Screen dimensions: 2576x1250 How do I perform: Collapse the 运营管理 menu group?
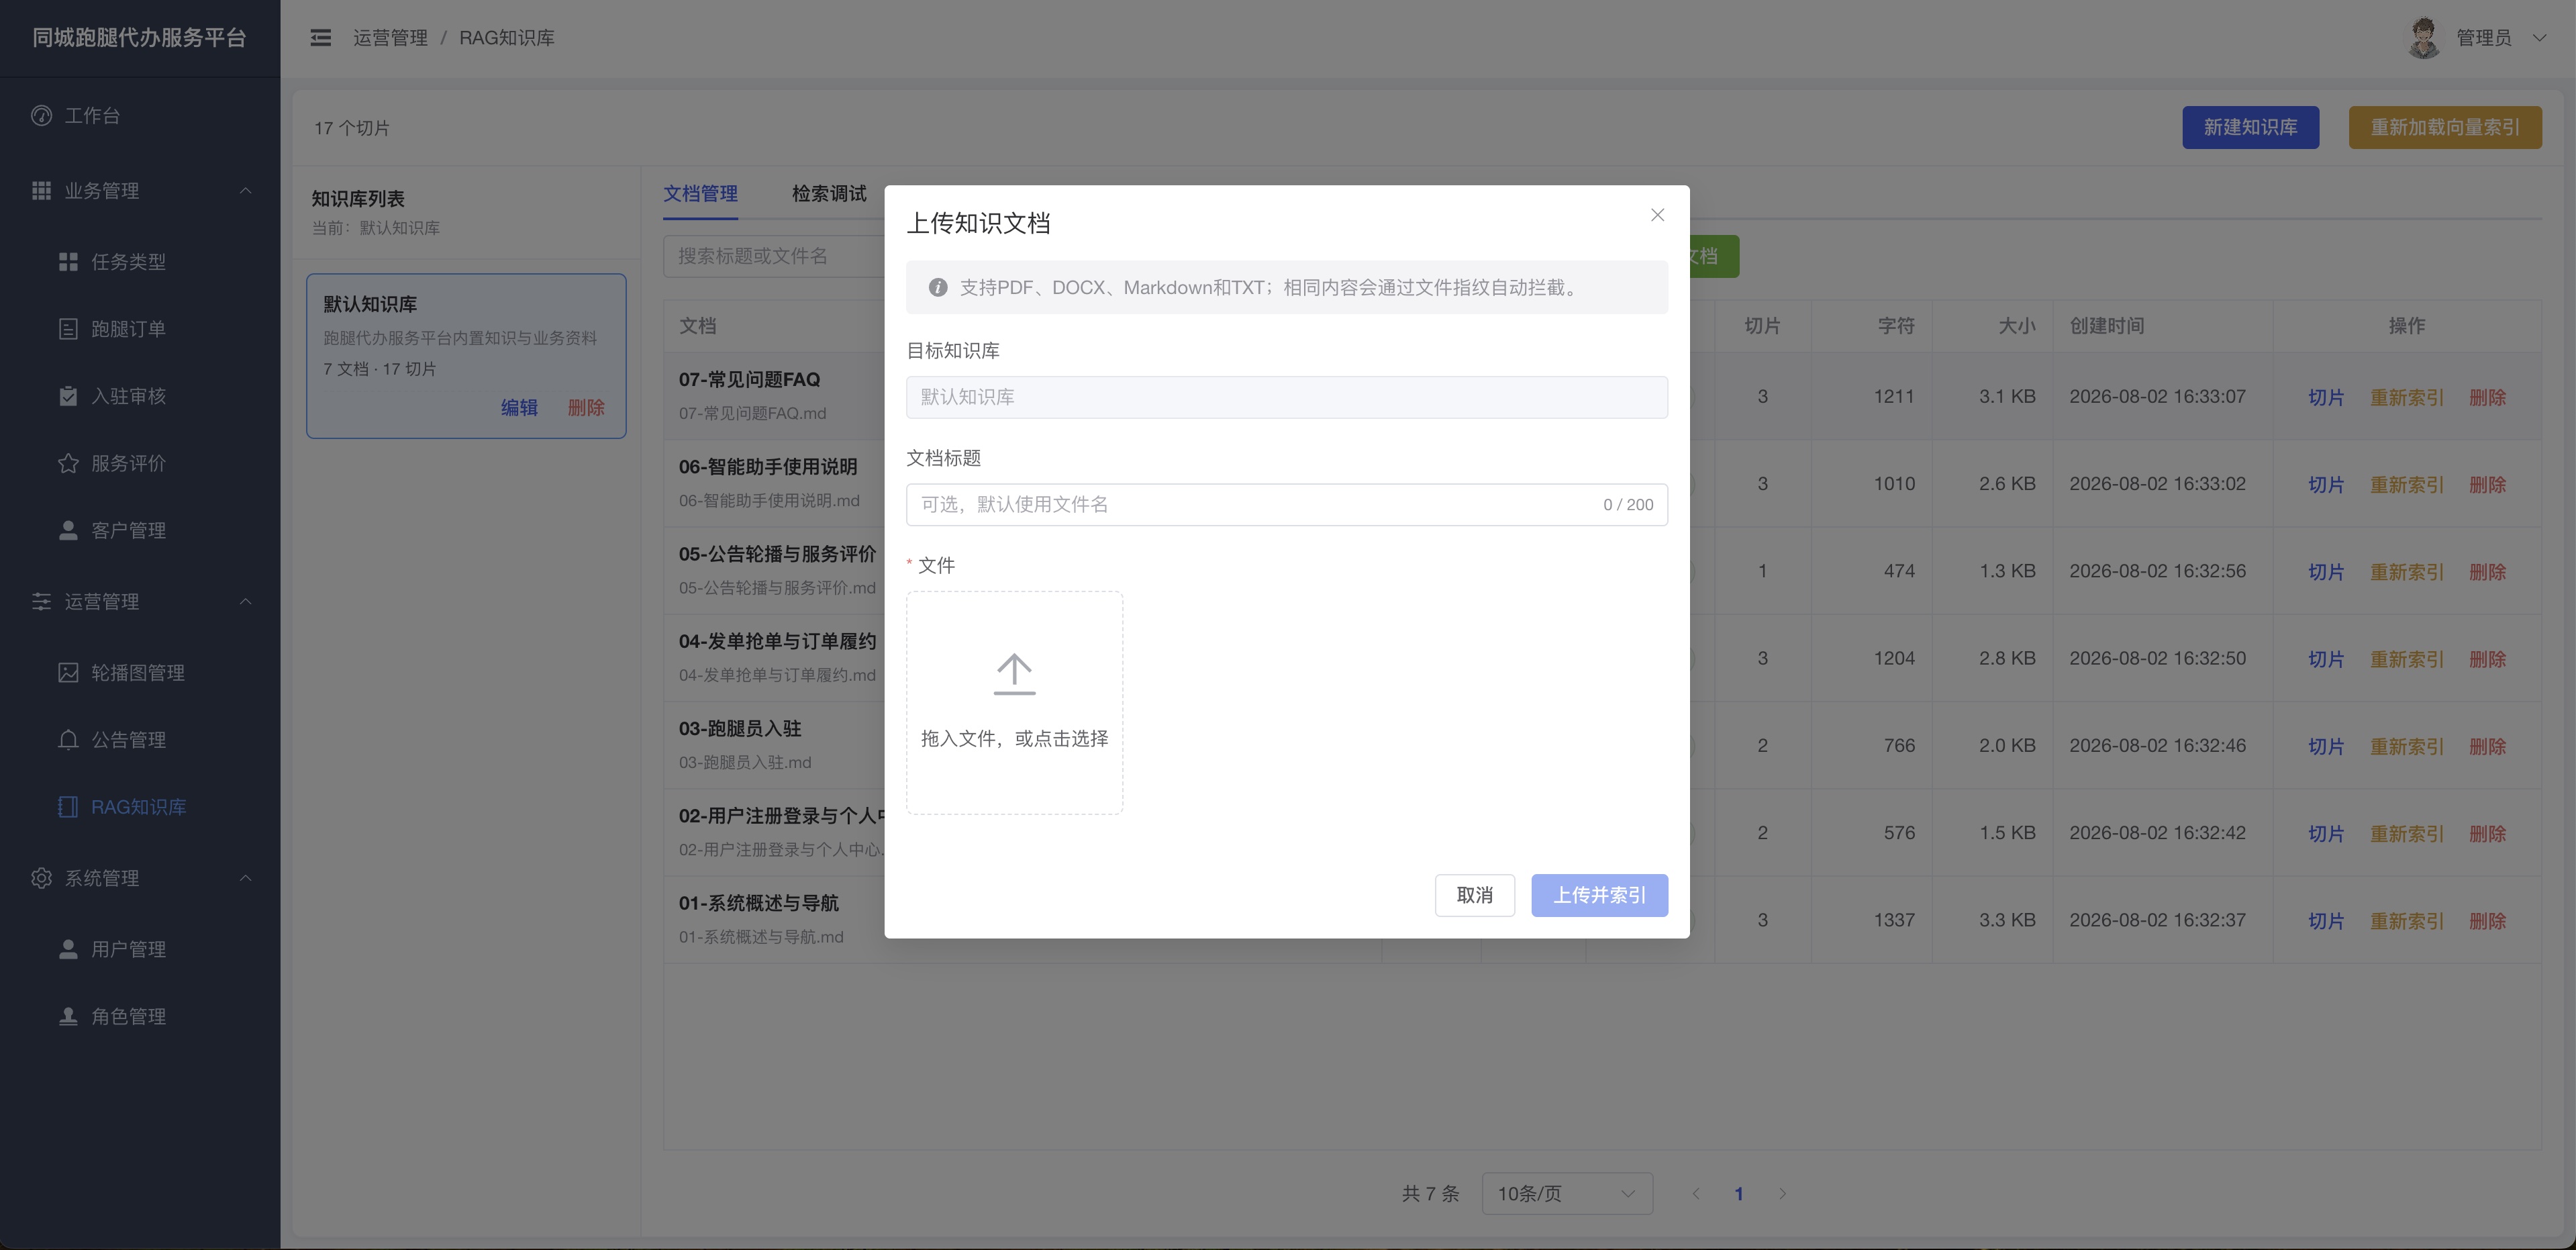[245, 602]
